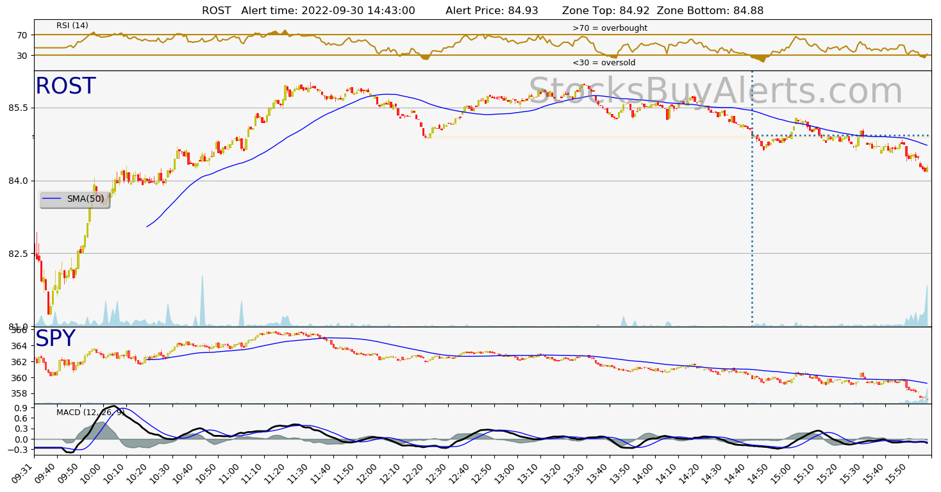This screenshot has width=941, height=492.
Task: Click the 82.5 price axis label
Action: point(19,254)
